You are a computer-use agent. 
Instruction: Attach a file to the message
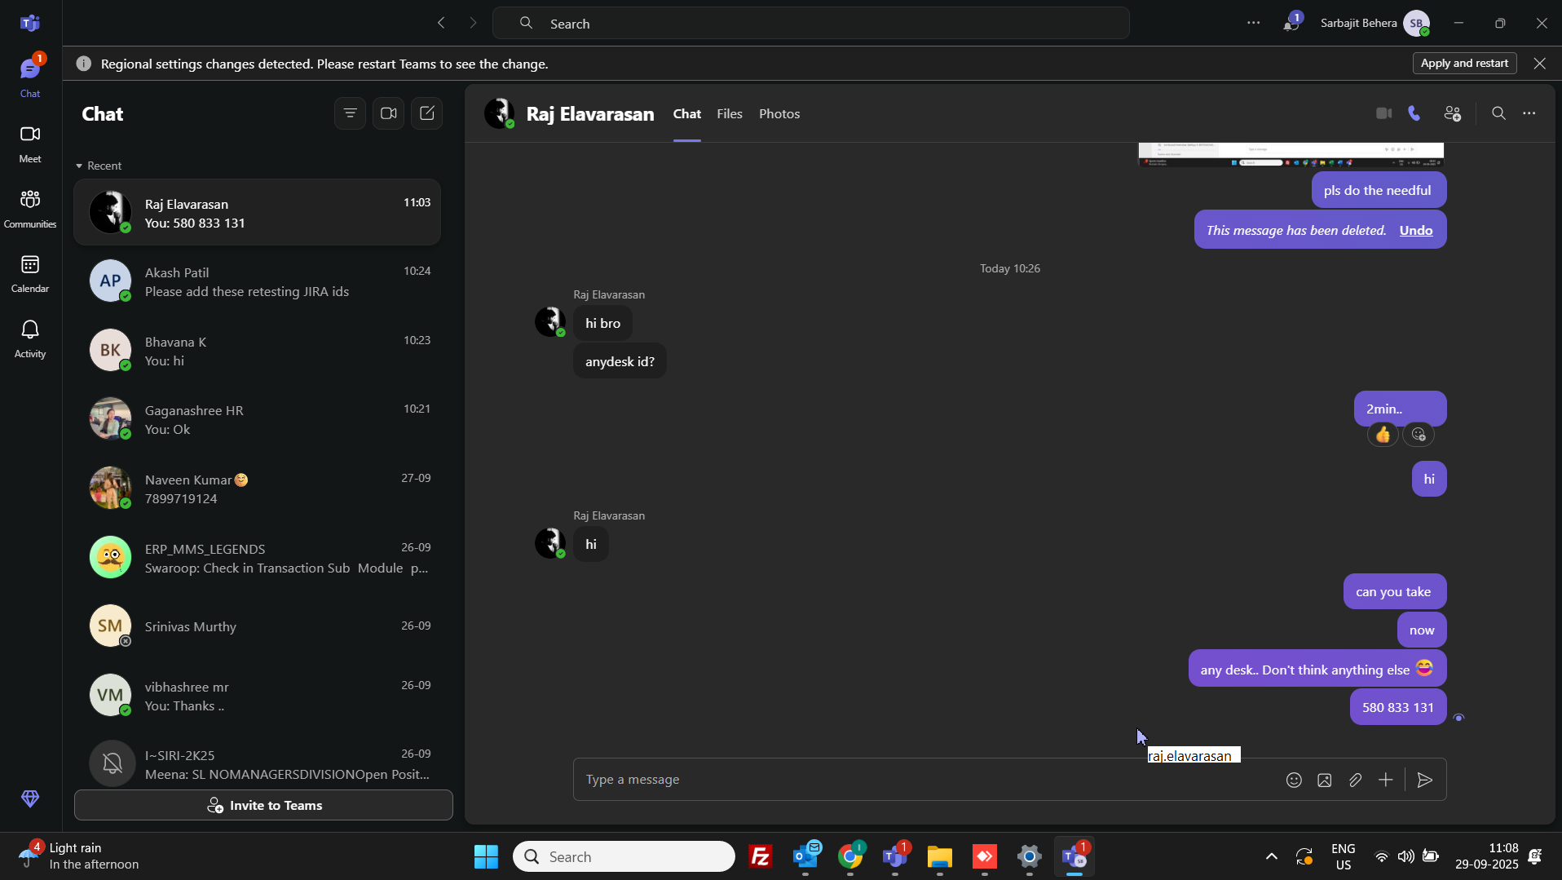pyautogui.click(x=1355, y=780)
